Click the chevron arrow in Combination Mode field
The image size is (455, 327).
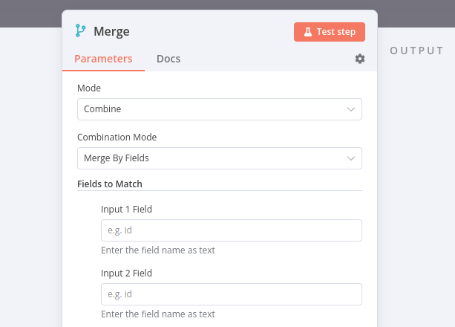[351, 158]
